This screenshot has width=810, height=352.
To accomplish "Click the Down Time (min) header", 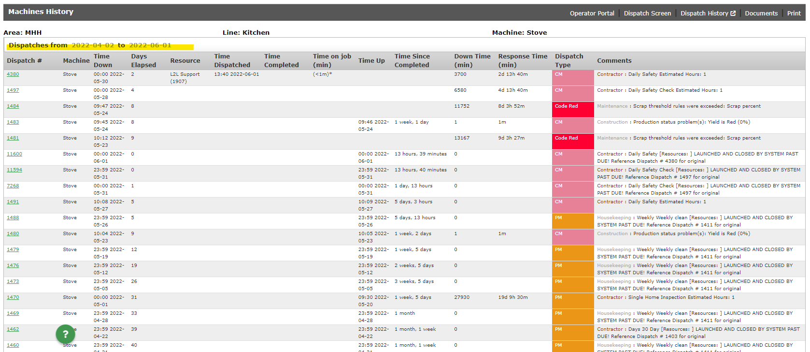I will 472,61.
